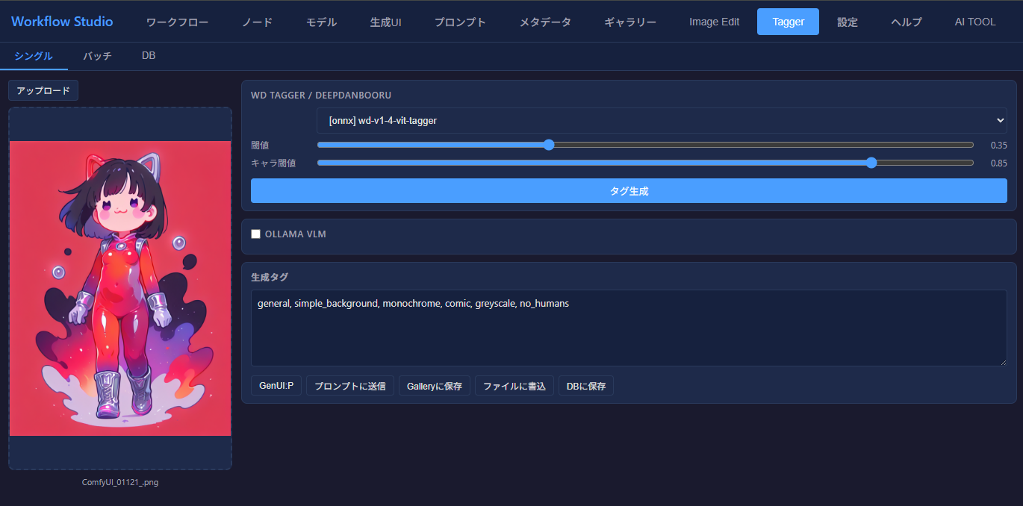Switch to the ギャラリー tab

(x=630, y=22)
